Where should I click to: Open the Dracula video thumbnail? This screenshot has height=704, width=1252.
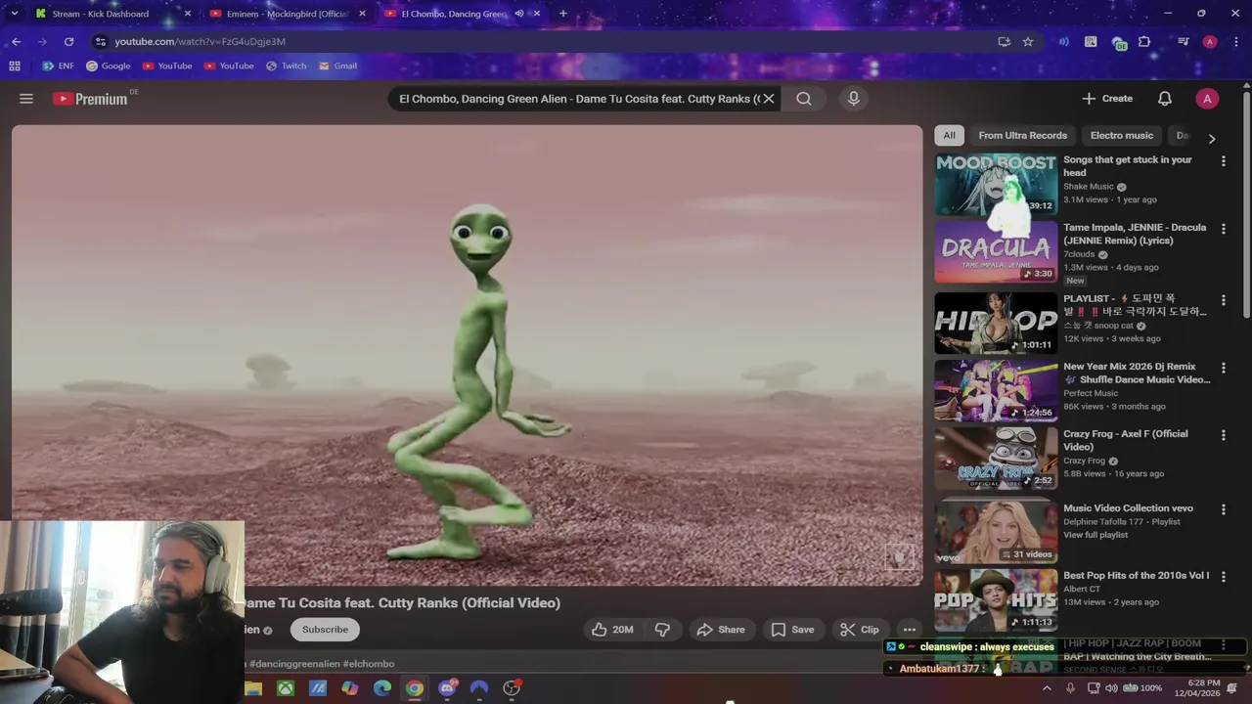tap(996, 252)
